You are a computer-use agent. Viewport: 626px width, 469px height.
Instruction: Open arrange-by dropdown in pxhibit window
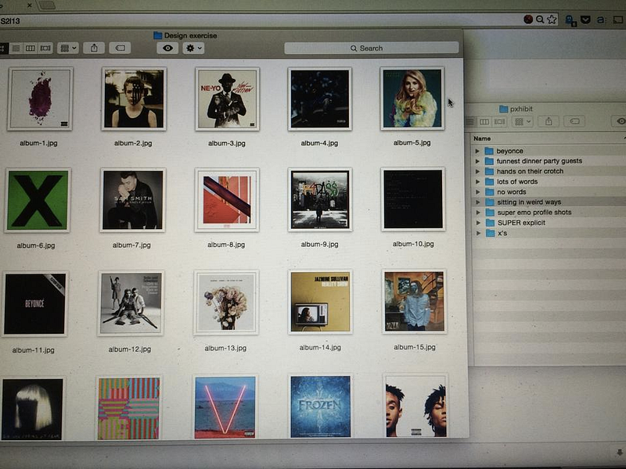(x=523, y=121)
